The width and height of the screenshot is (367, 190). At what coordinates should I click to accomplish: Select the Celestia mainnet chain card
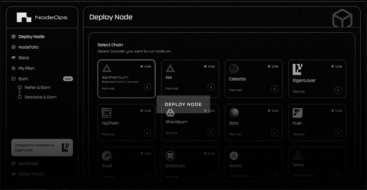[x=253, y=79]
